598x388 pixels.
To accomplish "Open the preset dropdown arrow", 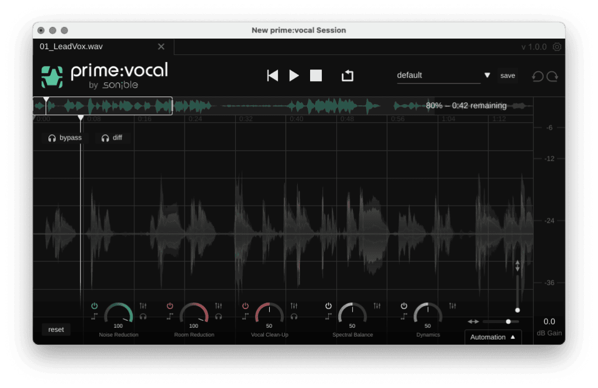I will click(x=487, y=75).
